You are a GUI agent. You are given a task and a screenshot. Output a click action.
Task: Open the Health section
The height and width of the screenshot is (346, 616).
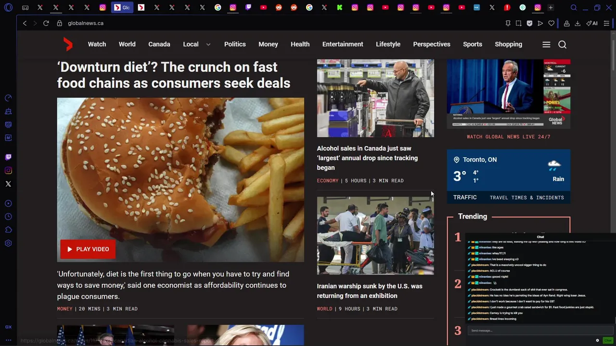coord(300,44)
